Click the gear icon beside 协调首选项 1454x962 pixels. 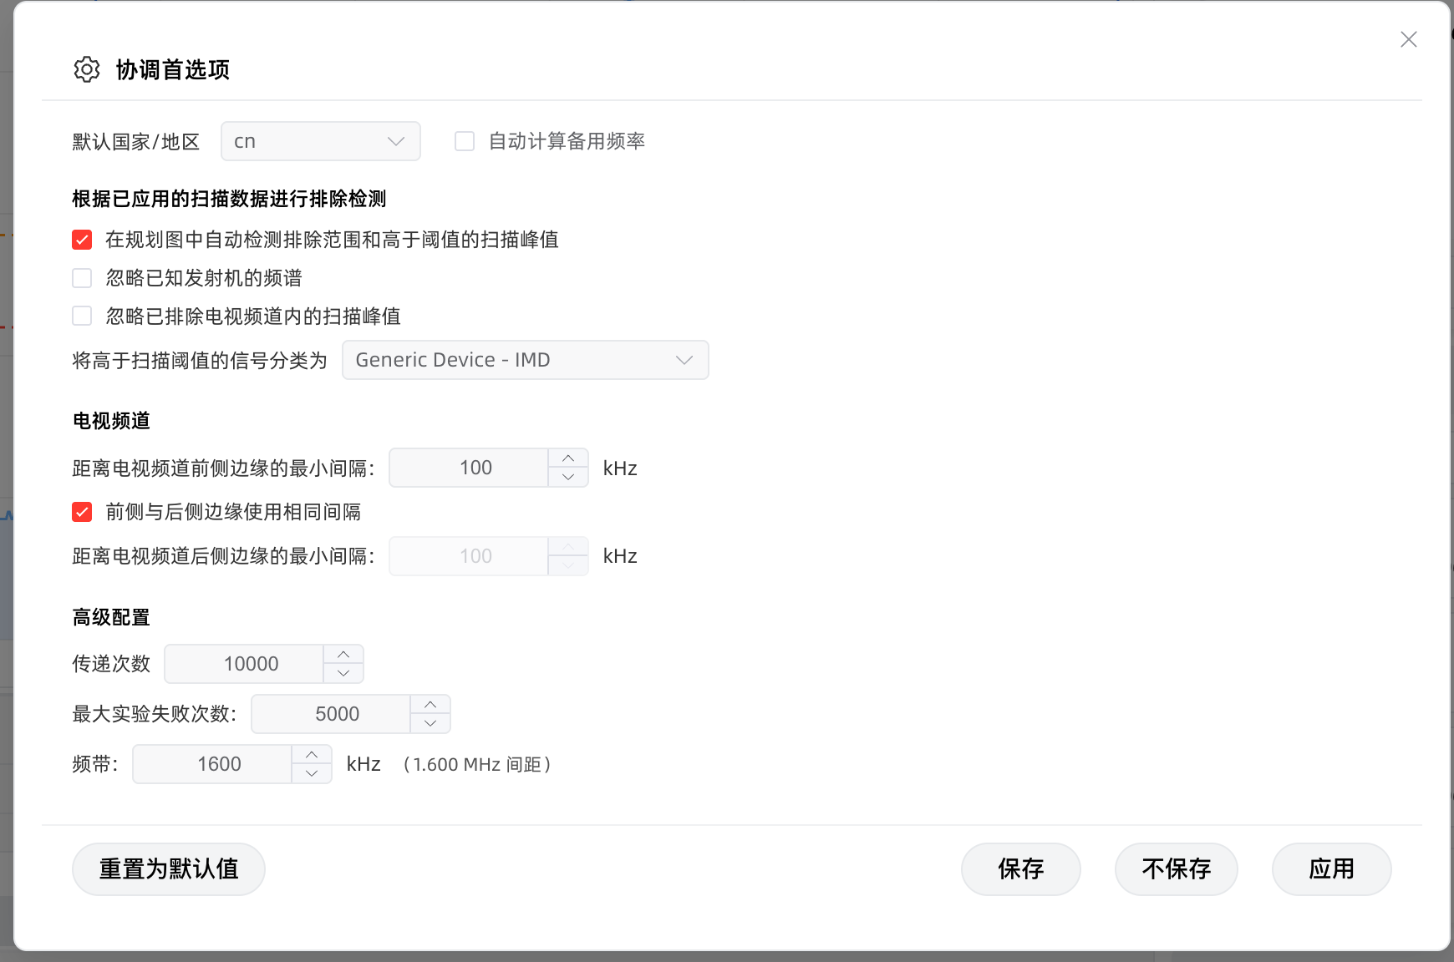[87, 69]
